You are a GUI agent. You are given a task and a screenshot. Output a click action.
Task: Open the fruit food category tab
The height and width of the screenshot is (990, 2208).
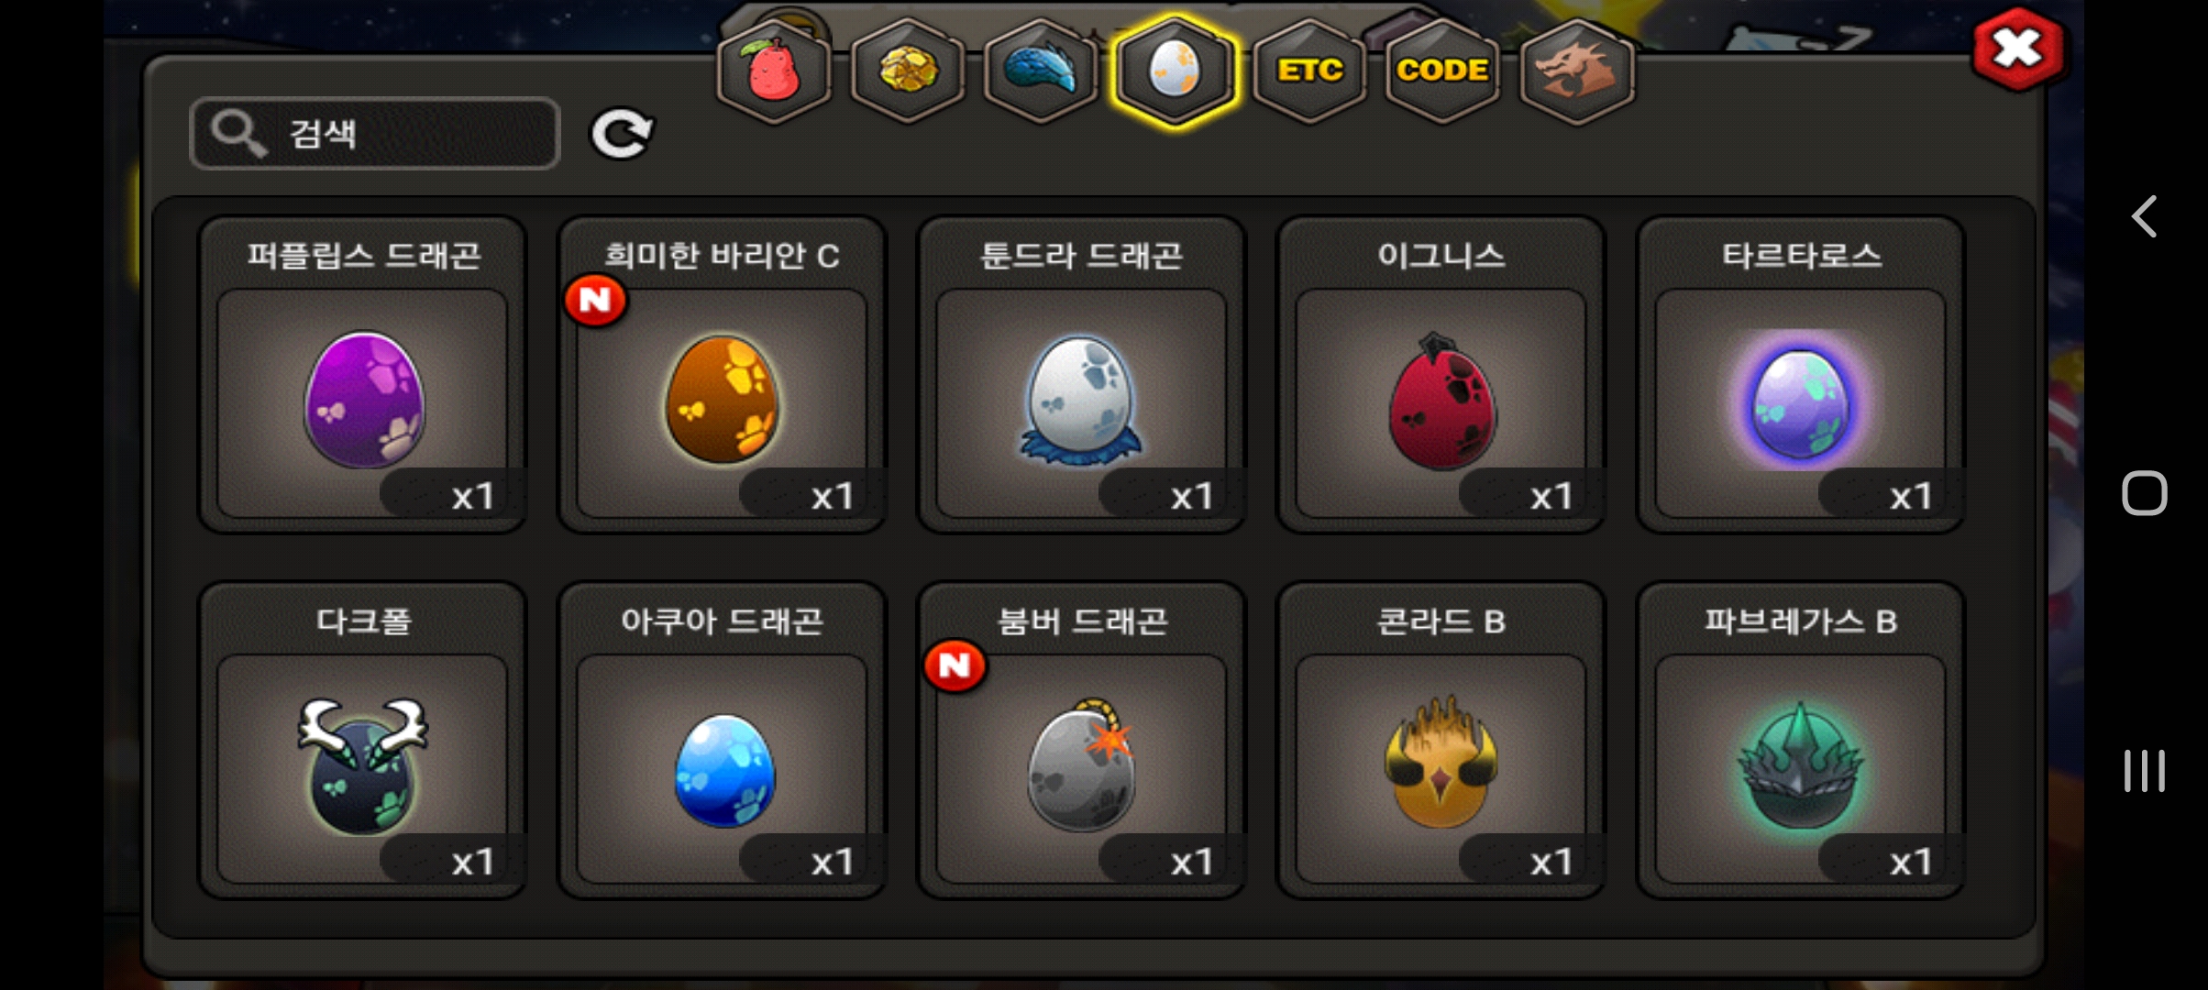click(x=775, y=71)
